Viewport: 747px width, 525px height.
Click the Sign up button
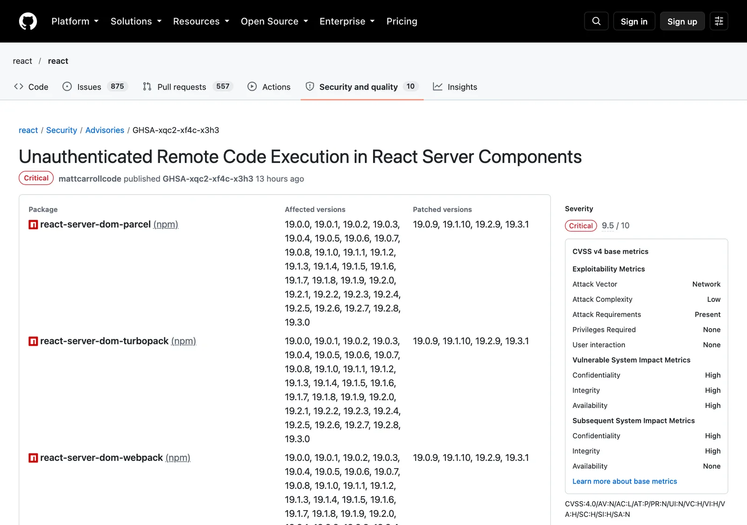point(682,21)
